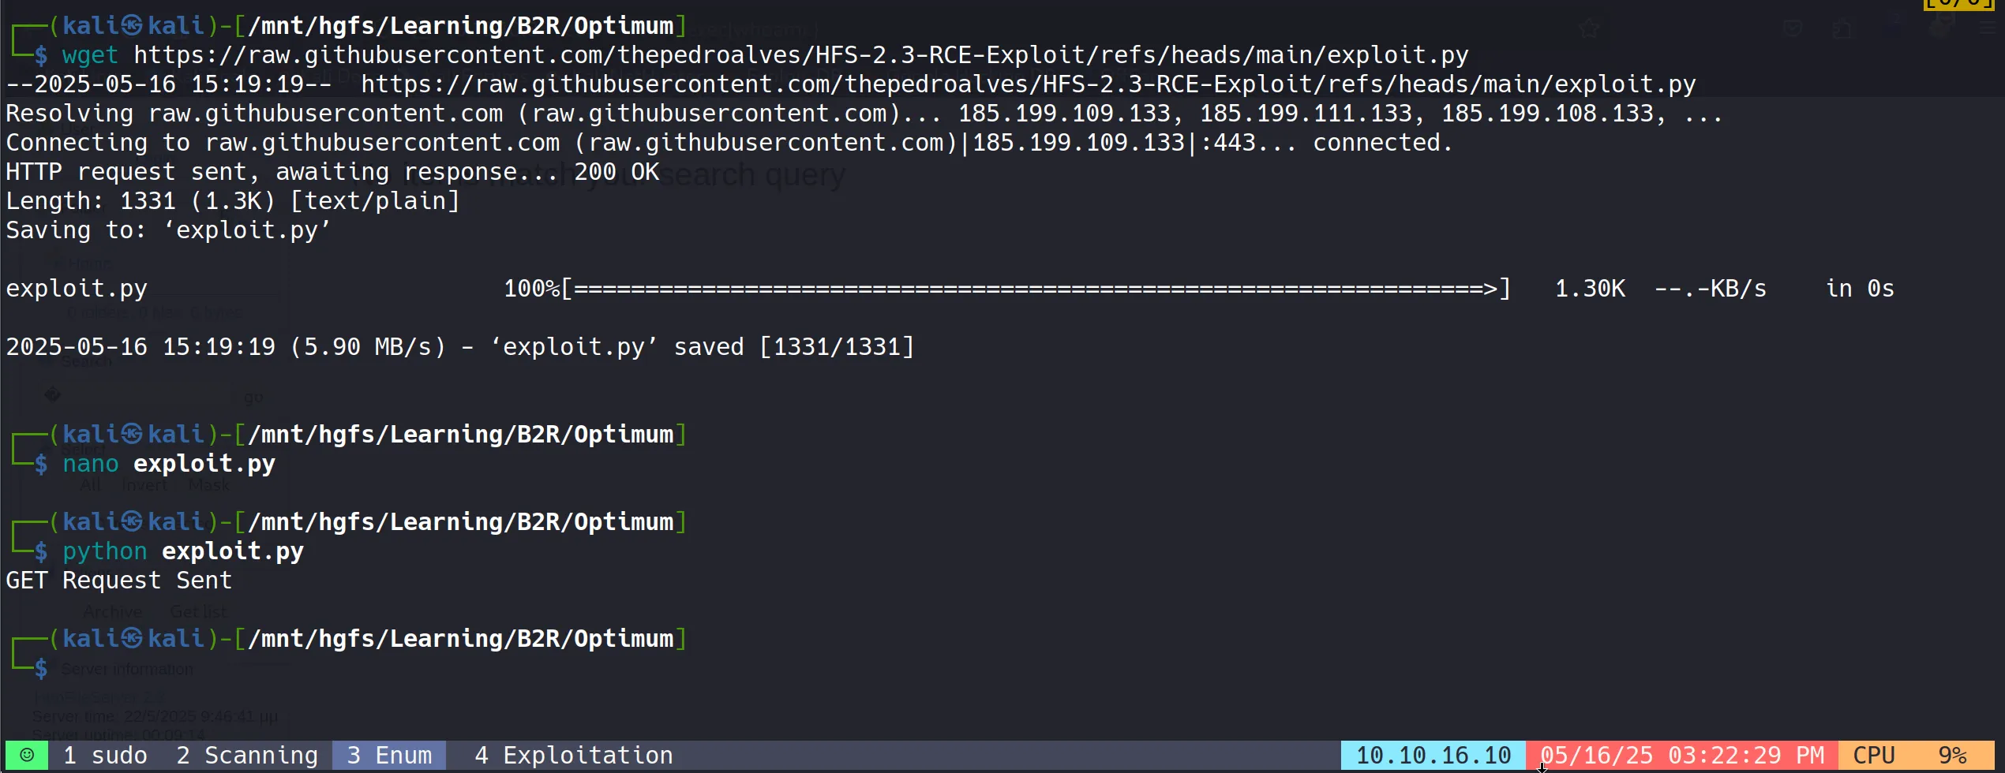2005x773 pixels.
Task: Select the active "3 Enum" tmux window
Action: click(x=389, y=755)
